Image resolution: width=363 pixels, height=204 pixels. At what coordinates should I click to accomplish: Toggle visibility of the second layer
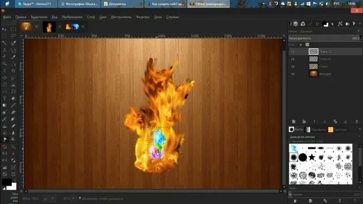coord(293,59)
